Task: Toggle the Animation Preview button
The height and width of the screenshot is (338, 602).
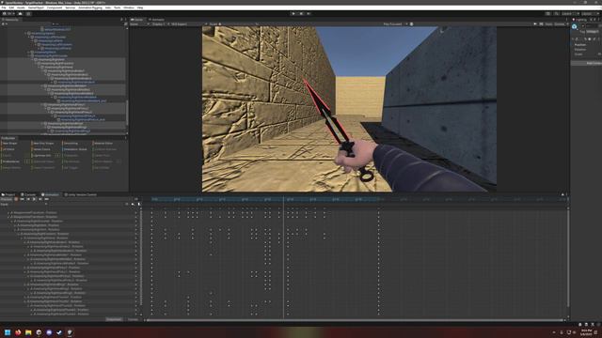Action: 7,199
